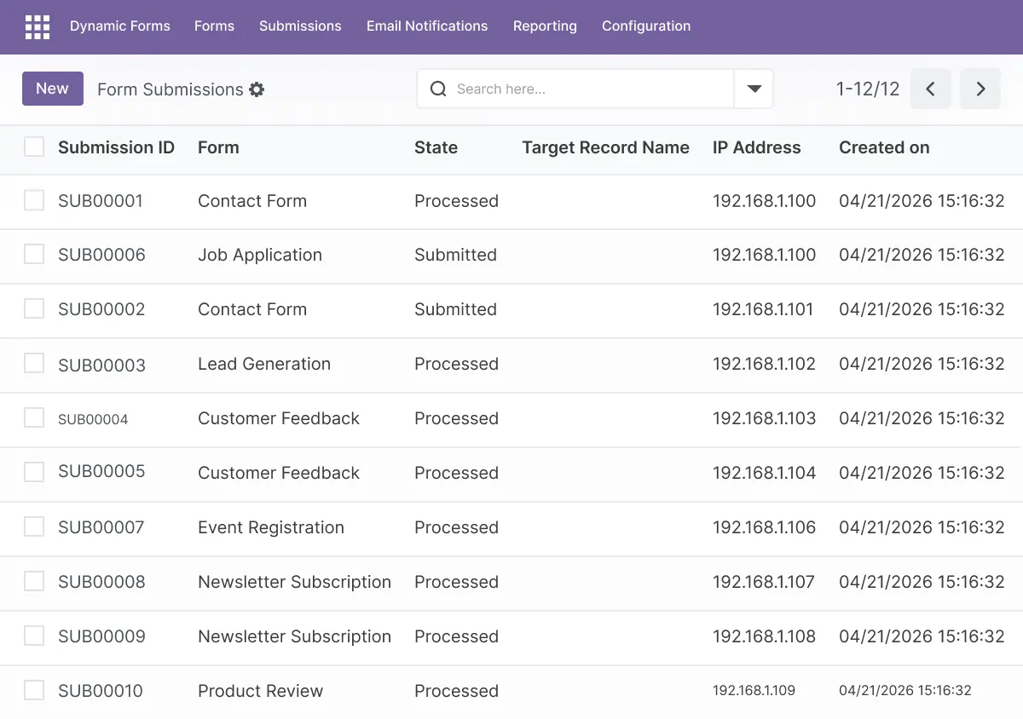The width and height of the screenshot is (1023, 719).
Task: Click Submitted state in SUB00006 row
Action: pos(455,255)
